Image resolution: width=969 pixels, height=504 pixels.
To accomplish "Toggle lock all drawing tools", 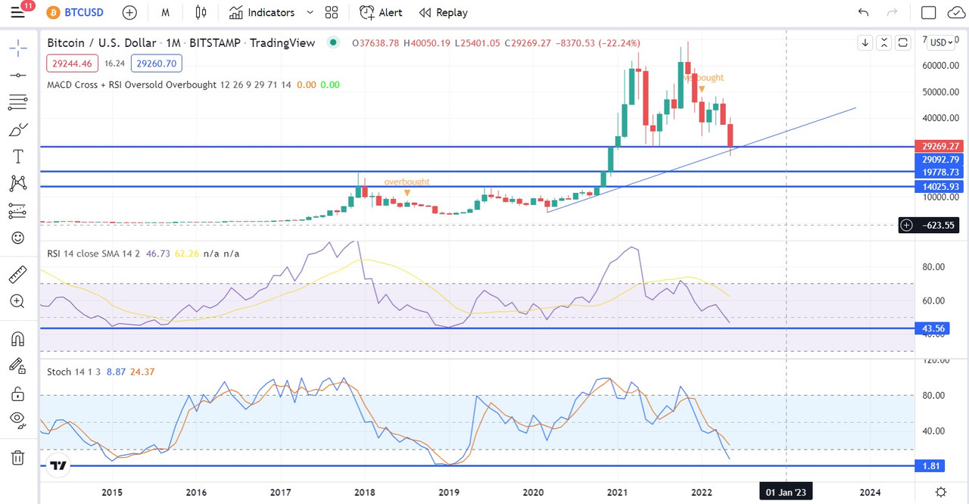I will (18, 393).
